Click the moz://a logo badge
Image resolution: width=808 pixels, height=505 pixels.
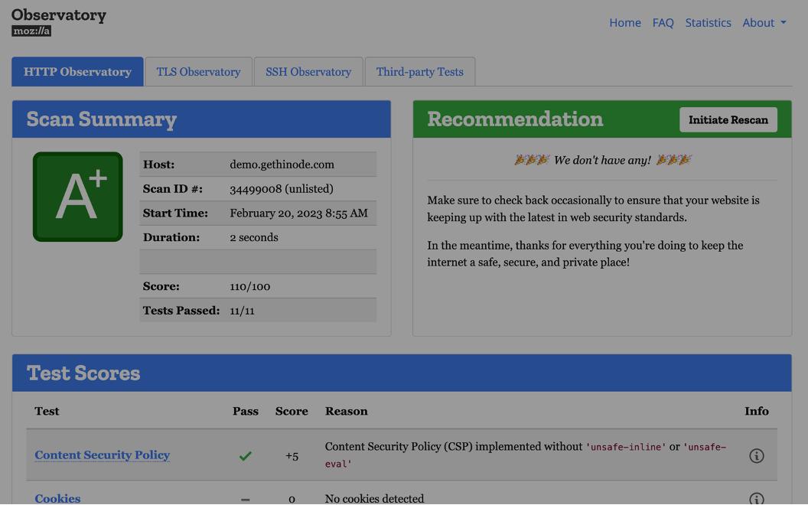[31, 31]
